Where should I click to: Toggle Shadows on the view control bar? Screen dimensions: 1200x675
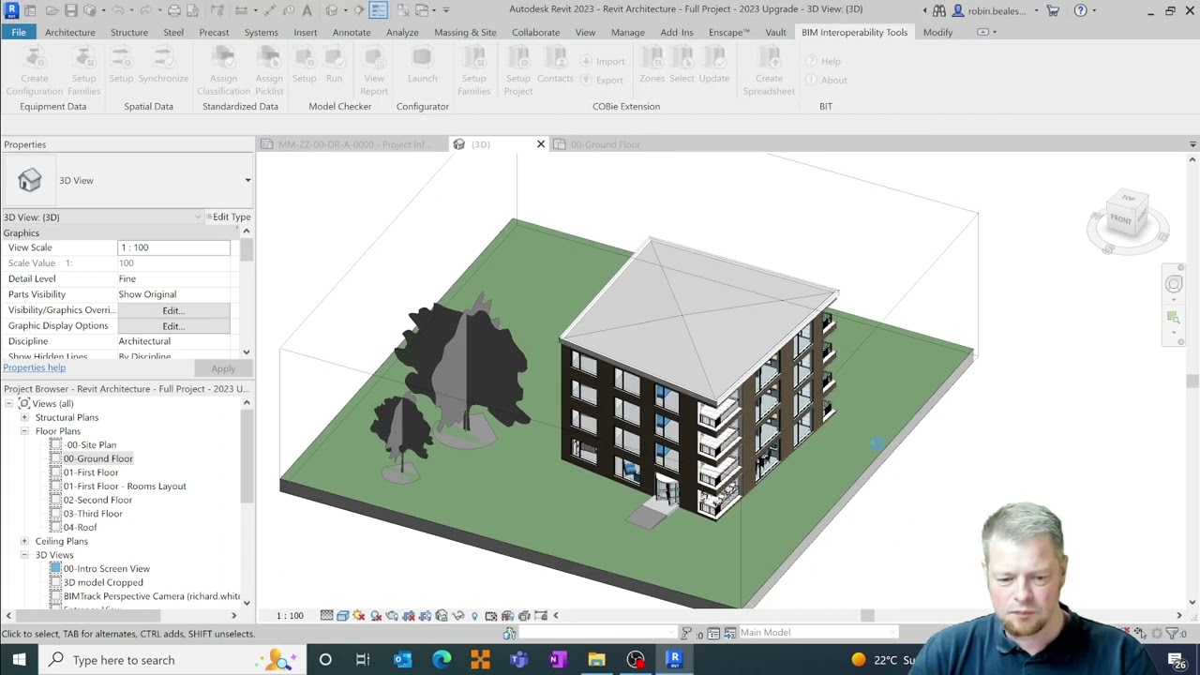click(x=376, y=616)
